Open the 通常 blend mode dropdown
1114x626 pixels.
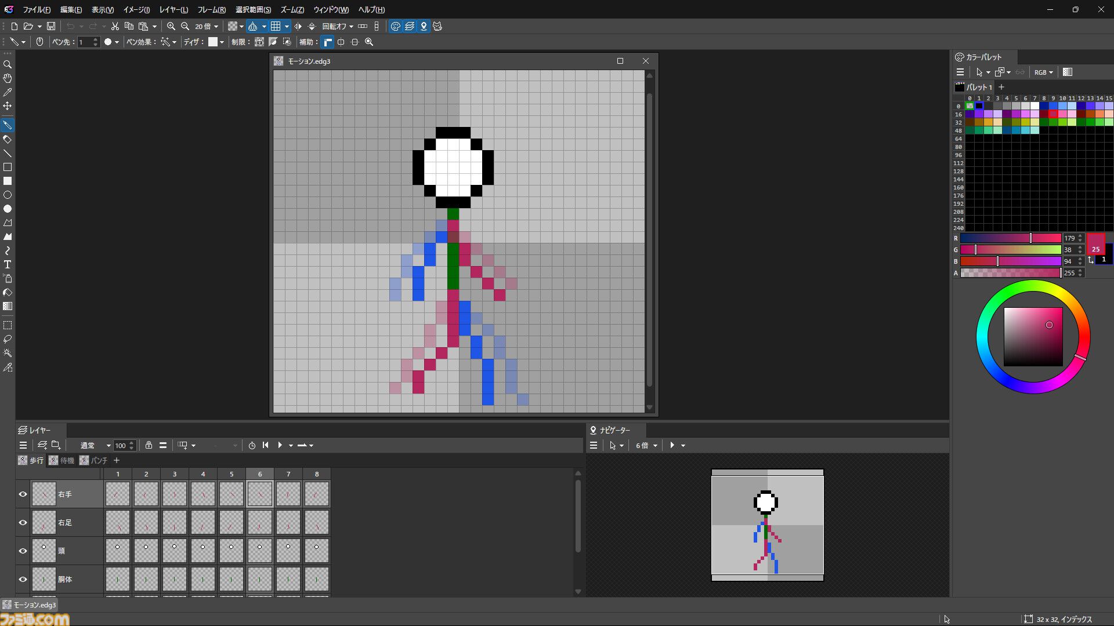95,445
